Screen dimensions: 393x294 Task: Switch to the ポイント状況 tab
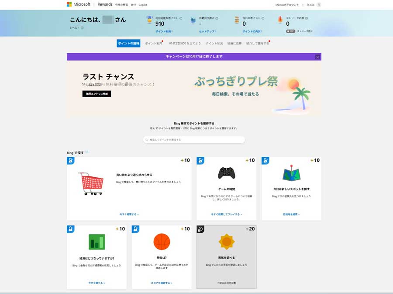coord(214,44)
